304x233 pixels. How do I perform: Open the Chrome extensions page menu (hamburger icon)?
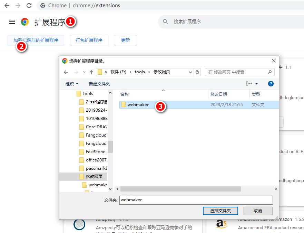pos(12,21)
